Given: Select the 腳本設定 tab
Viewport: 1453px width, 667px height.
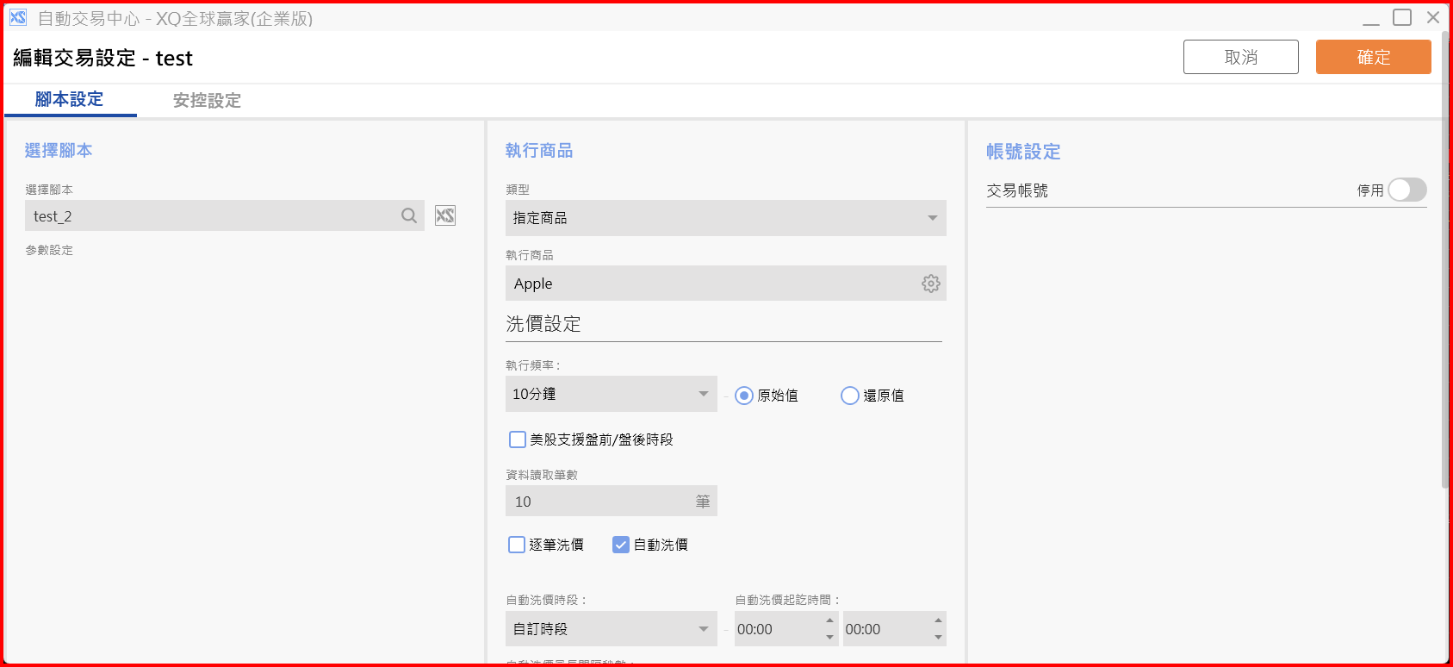Looking at the screenshot, I should point(69,99).
